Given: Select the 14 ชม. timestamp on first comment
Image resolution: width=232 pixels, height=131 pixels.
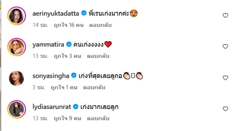Looking at the screenshot, I should (40, 25).
